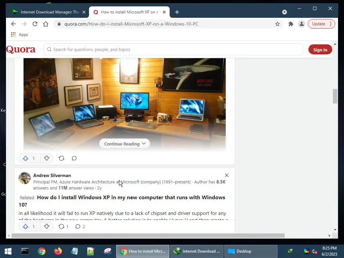This screenshot has width=344, height=258.
Task: Upvote the first answer with photo
Action: (30, 158)
